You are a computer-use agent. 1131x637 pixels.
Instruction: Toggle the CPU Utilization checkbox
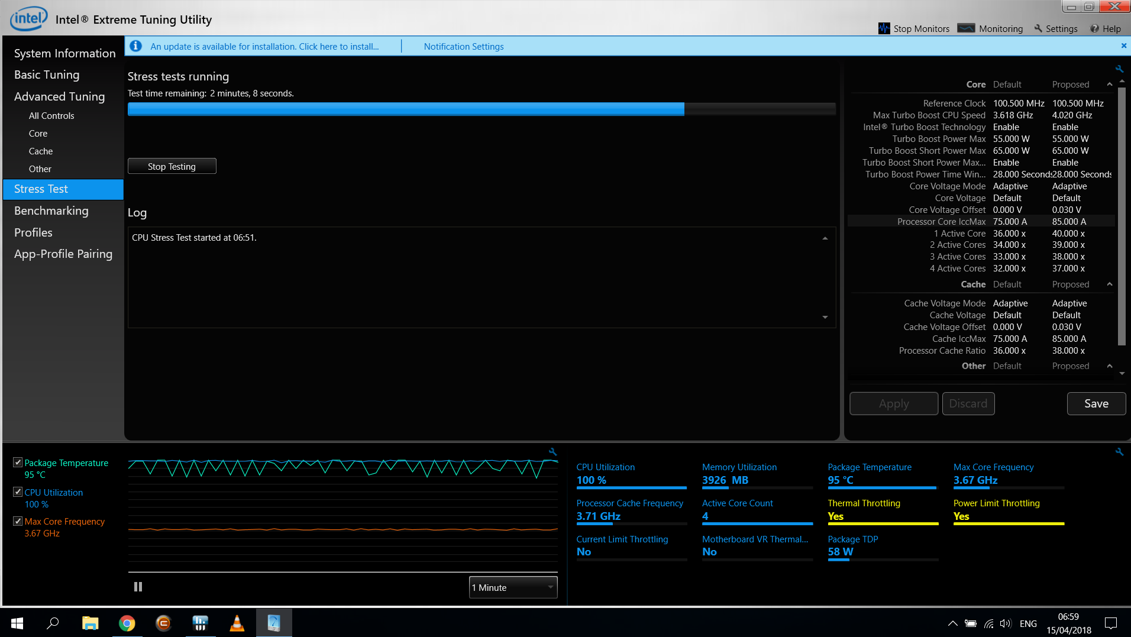click(18, 492)
